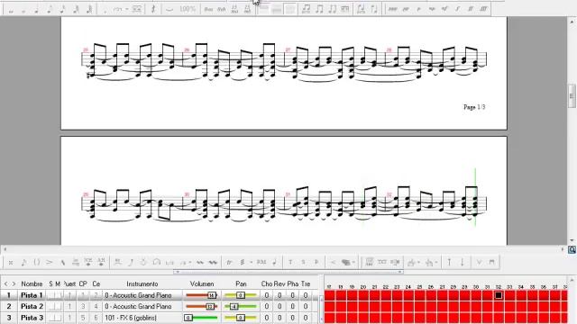Select the sixty-fourth note duration
577x324 pixels.
coord(89,9)
